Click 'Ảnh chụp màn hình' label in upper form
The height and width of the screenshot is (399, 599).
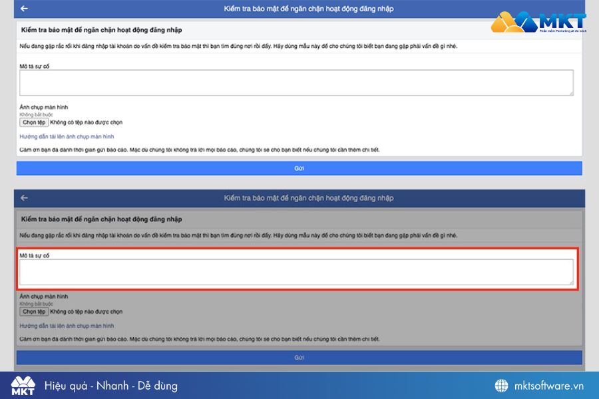click(44, 107)
